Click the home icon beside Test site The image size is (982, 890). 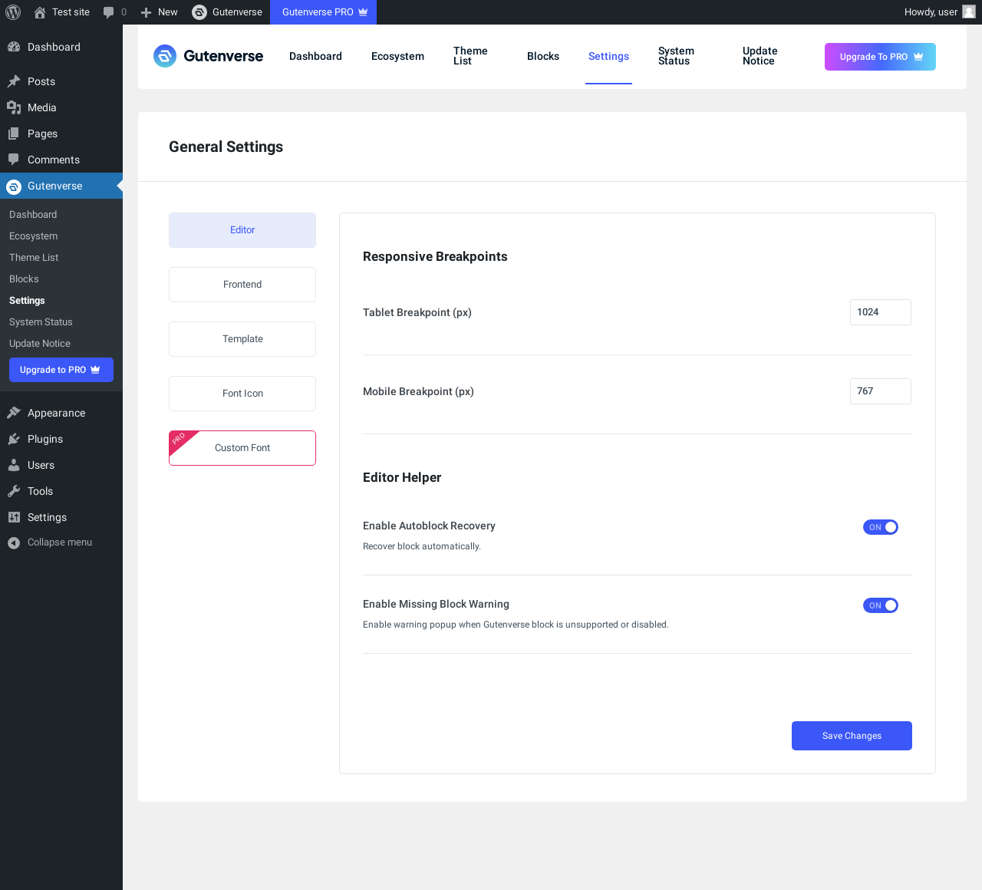[40, 12]
